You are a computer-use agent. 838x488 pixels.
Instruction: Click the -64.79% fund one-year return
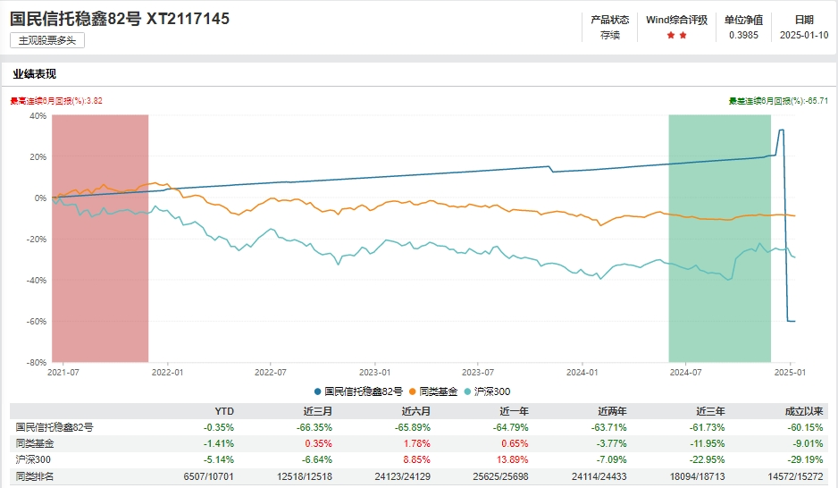510,427
